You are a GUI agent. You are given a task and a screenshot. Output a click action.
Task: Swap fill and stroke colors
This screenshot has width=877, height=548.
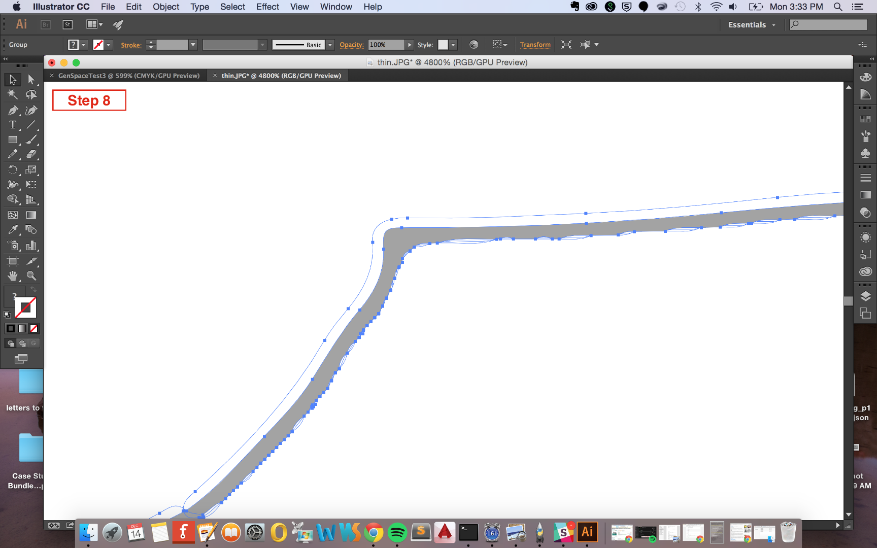click(x=33, y=289)
